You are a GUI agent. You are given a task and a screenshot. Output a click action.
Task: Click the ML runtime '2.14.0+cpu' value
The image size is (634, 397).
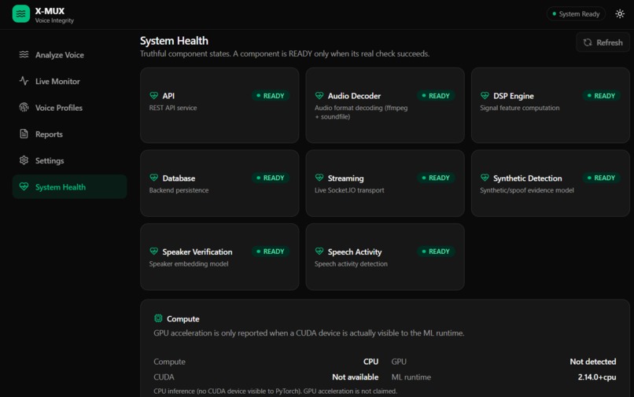(x=597, y=377)
